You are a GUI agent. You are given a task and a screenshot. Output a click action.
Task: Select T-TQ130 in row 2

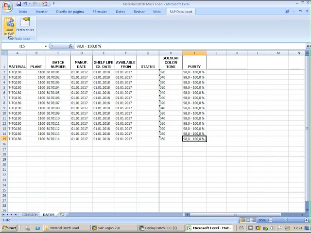[x=17, y=72]
